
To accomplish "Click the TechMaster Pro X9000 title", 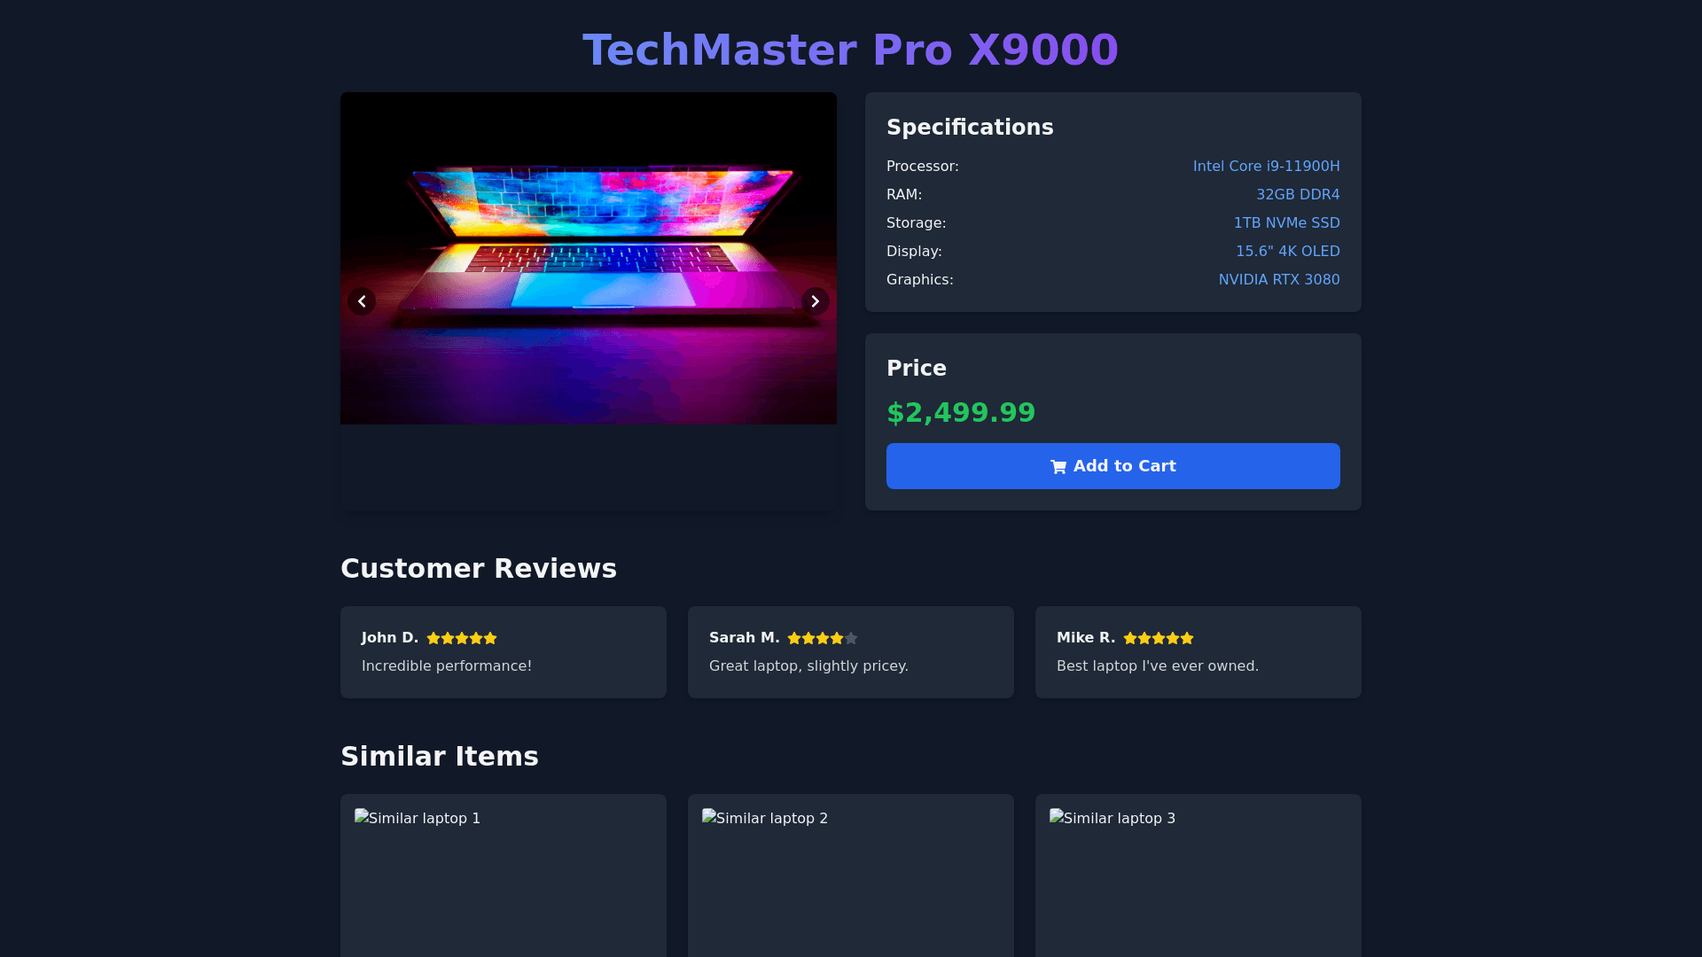I will pos(851,50).
